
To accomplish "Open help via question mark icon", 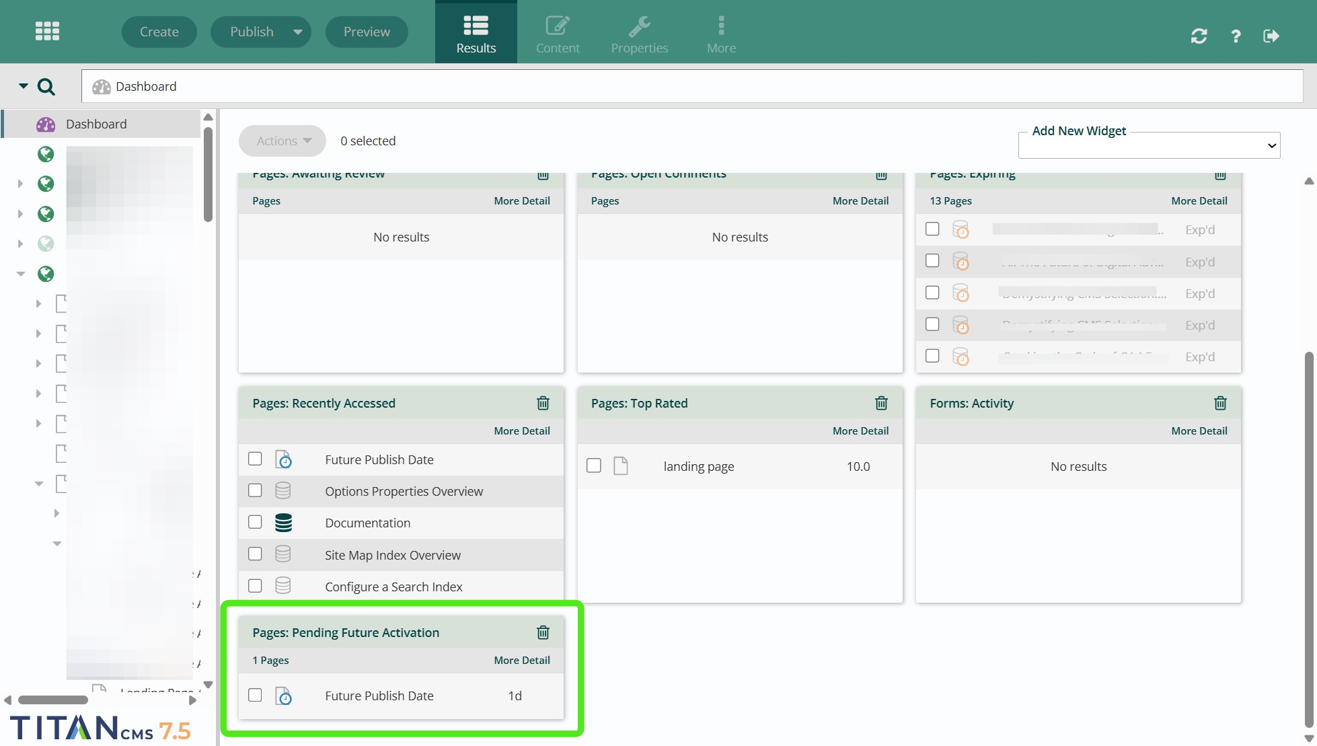I will click(1236, 36).
